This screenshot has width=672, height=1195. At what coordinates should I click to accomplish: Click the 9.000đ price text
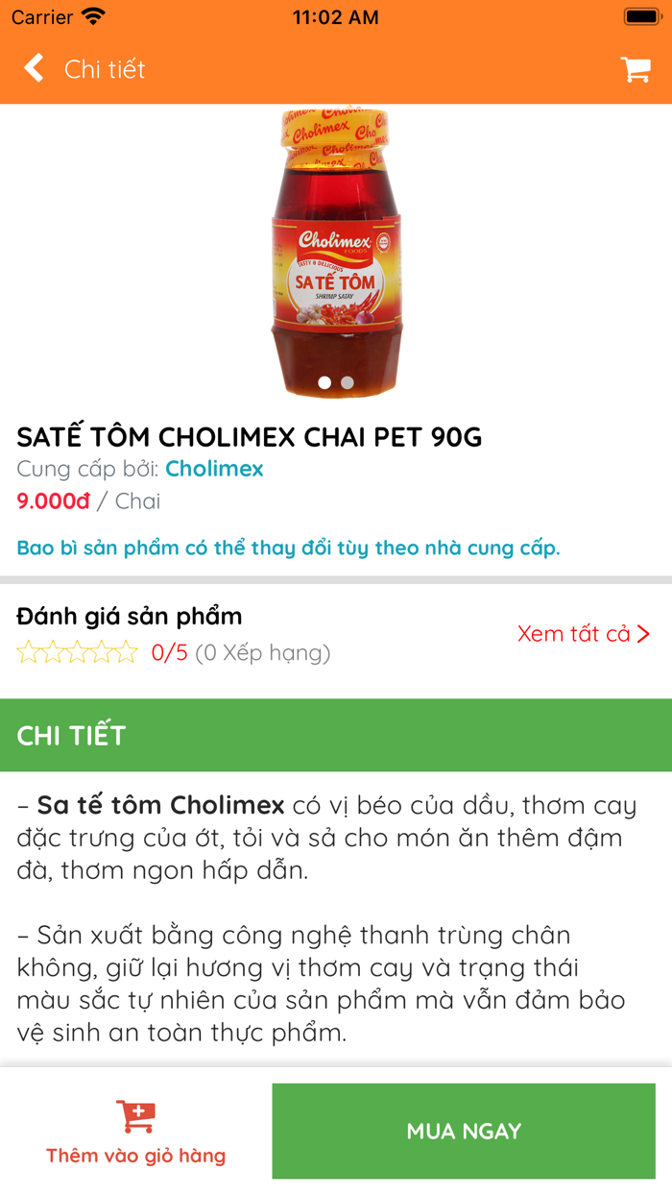(53, 501)
